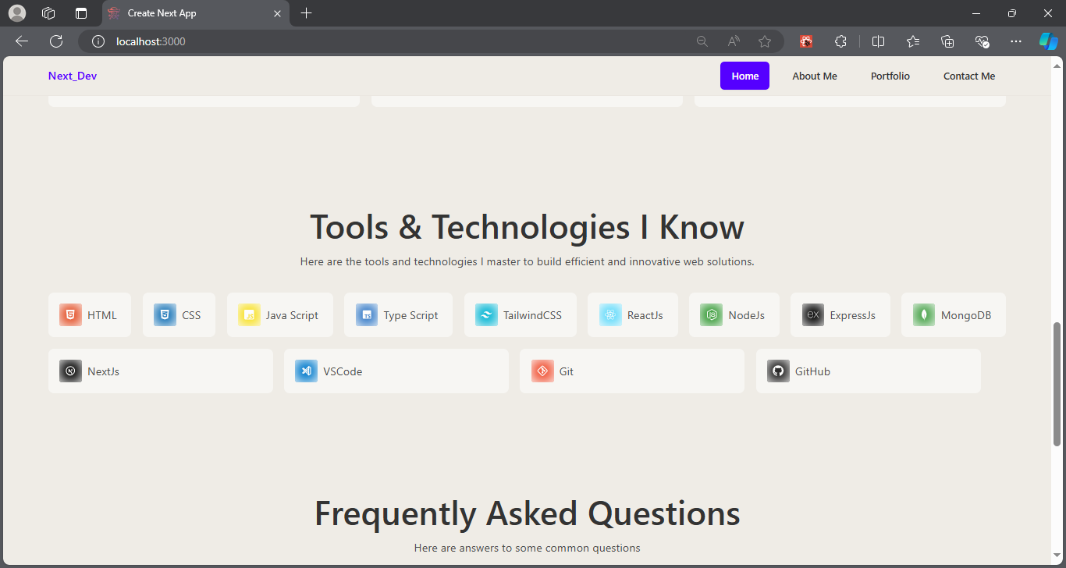Go back with the browser back arrow
The width and height of the screenshot is (1066, 568).
click(22, 41)
